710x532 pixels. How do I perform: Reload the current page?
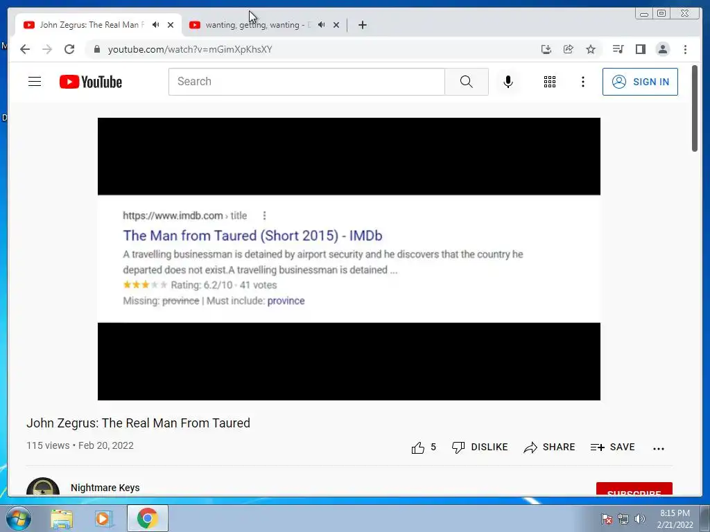click(x=69, y=49)
